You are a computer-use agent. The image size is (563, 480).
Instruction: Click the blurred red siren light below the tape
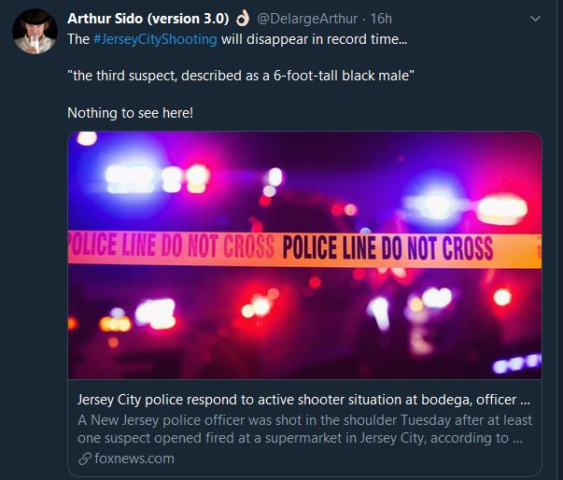260,307
